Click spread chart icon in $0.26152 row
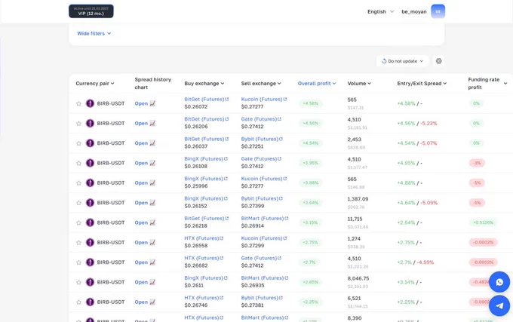Viewport: 513px width, 322px height. [152, 203]
